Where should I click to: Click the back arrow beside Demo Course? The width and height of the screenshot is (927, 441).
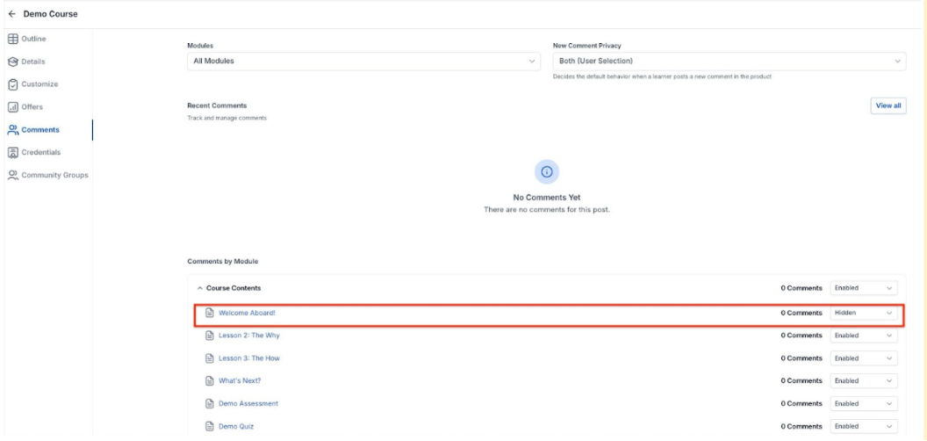[11, 14]
